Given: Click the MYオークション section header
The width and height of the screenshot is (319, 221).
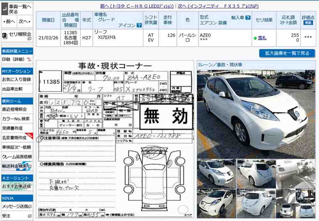Looking at the screenshot, I should point(17,71).
